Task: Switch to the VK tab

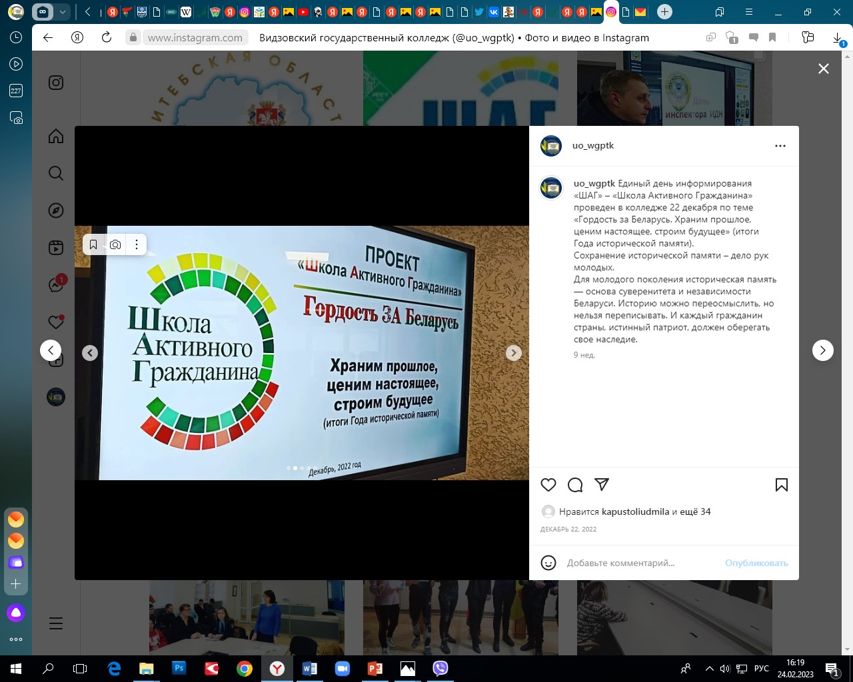Action: [494, 12]
